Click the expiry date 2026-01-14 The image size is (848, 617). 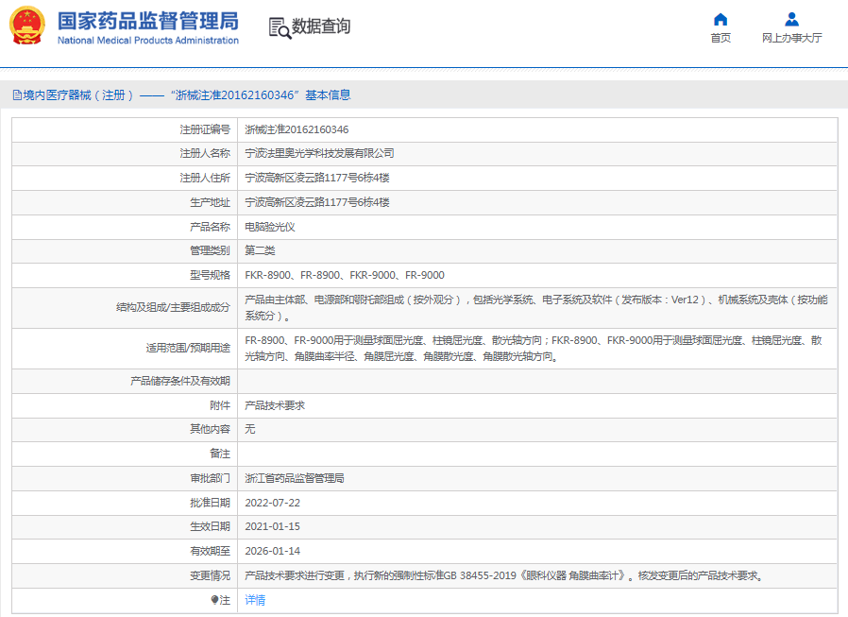point(272,551)
